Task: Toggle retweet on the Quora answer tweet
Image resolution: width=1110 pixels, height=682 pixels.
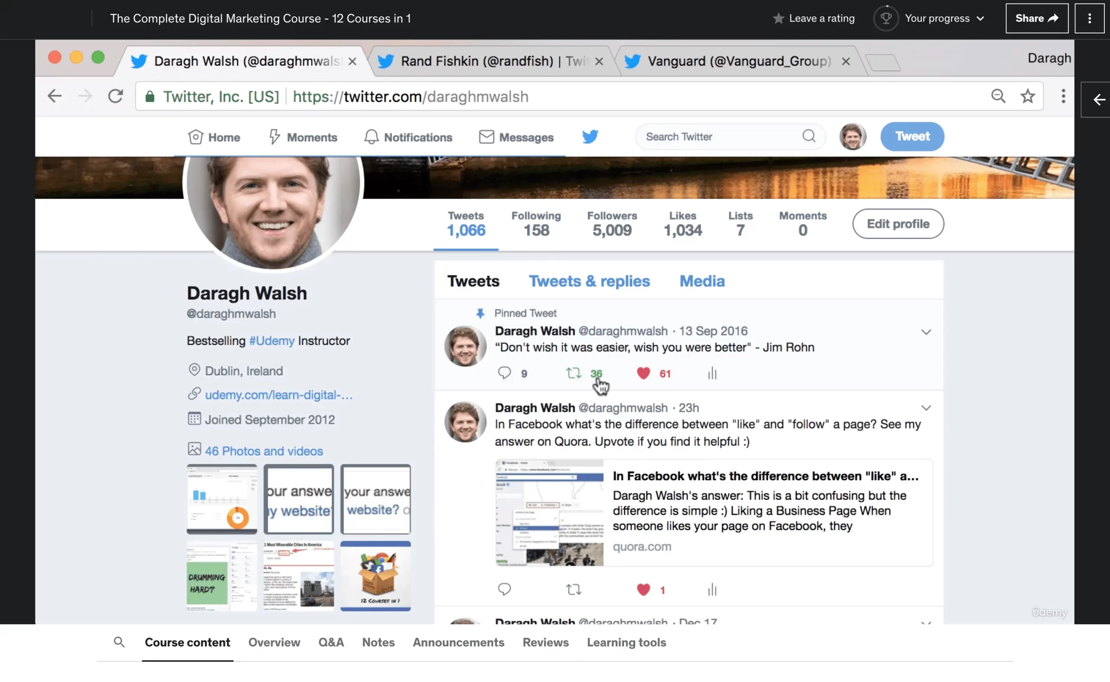Action: click(x=573, y=589)
